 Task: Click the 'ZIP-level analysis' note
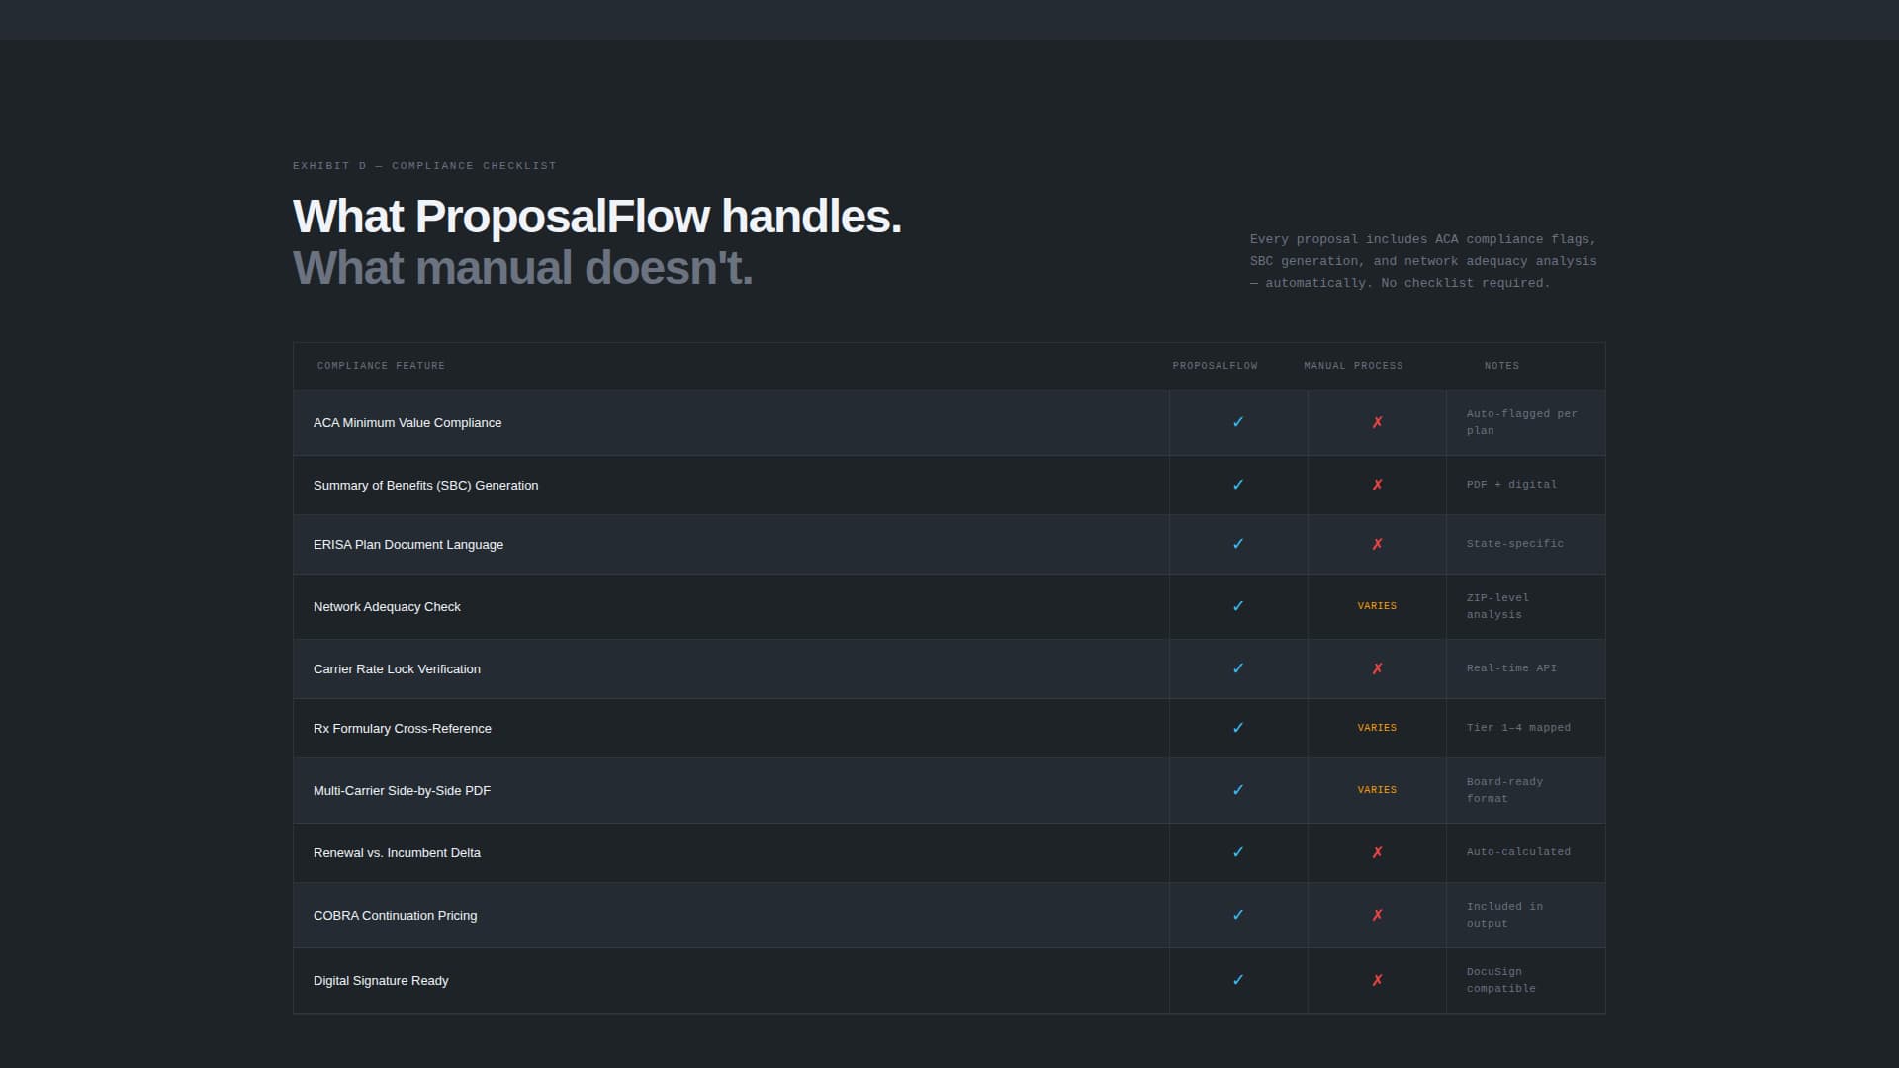click(1497, 606)
